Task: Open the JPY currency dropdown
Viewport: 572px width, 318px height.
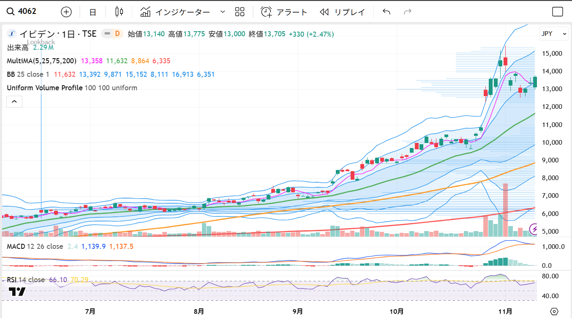Action: click(x=553, y=34)
